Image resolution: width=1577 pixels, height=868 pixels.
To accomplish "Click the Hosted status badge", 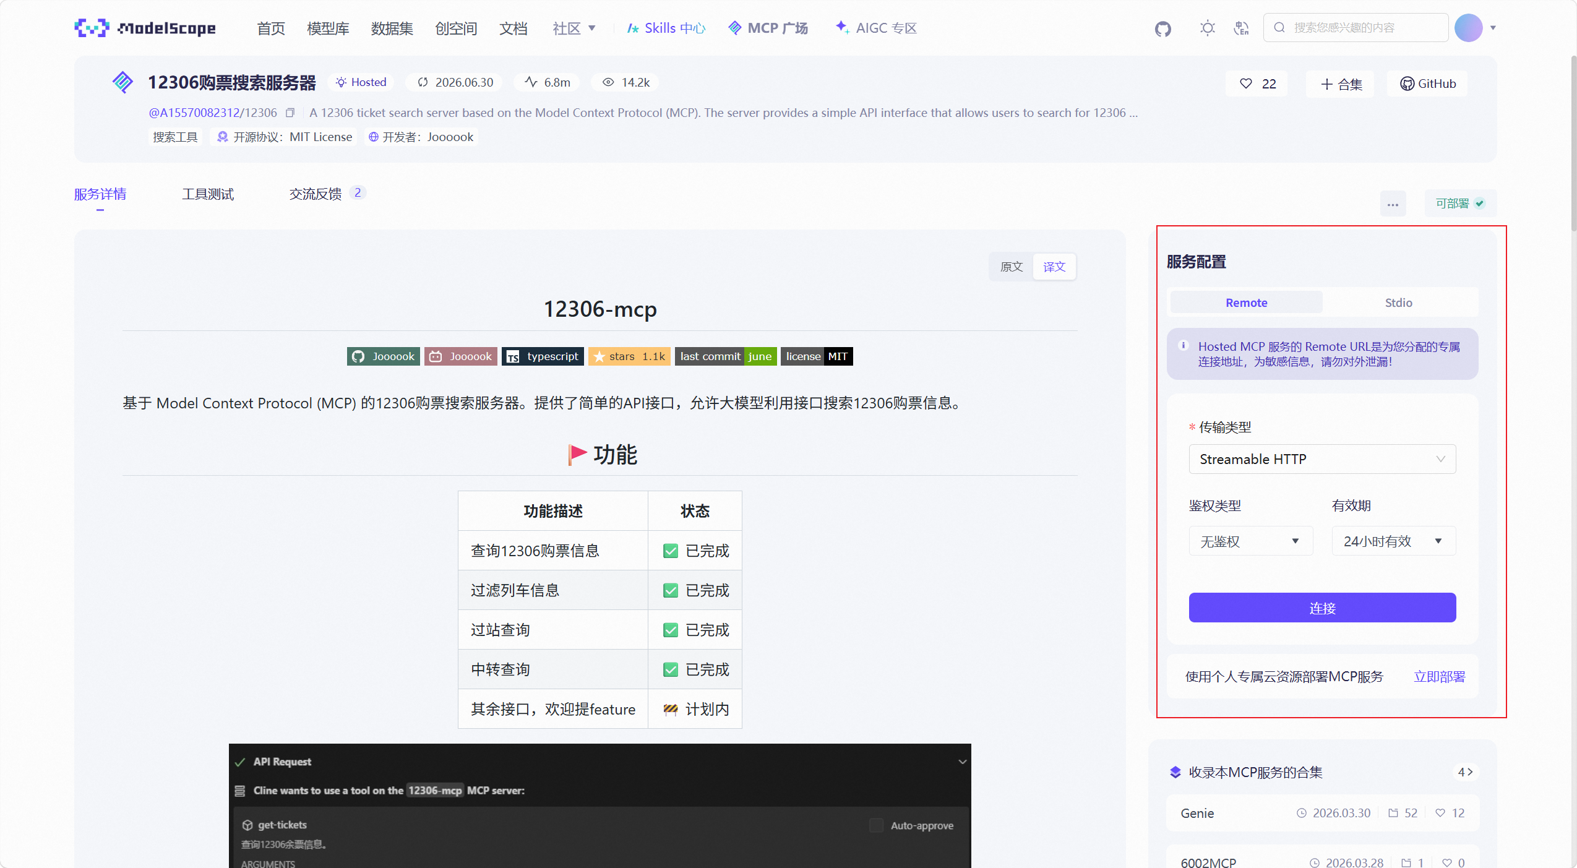I will coord(361,82).
